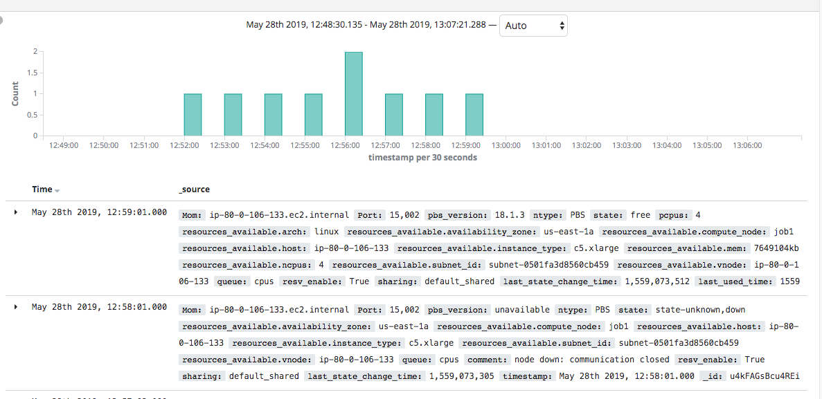Viewport: 822px width, 399px height.
Task: Click the Time column sort arrow
Action: coord(57,190)
